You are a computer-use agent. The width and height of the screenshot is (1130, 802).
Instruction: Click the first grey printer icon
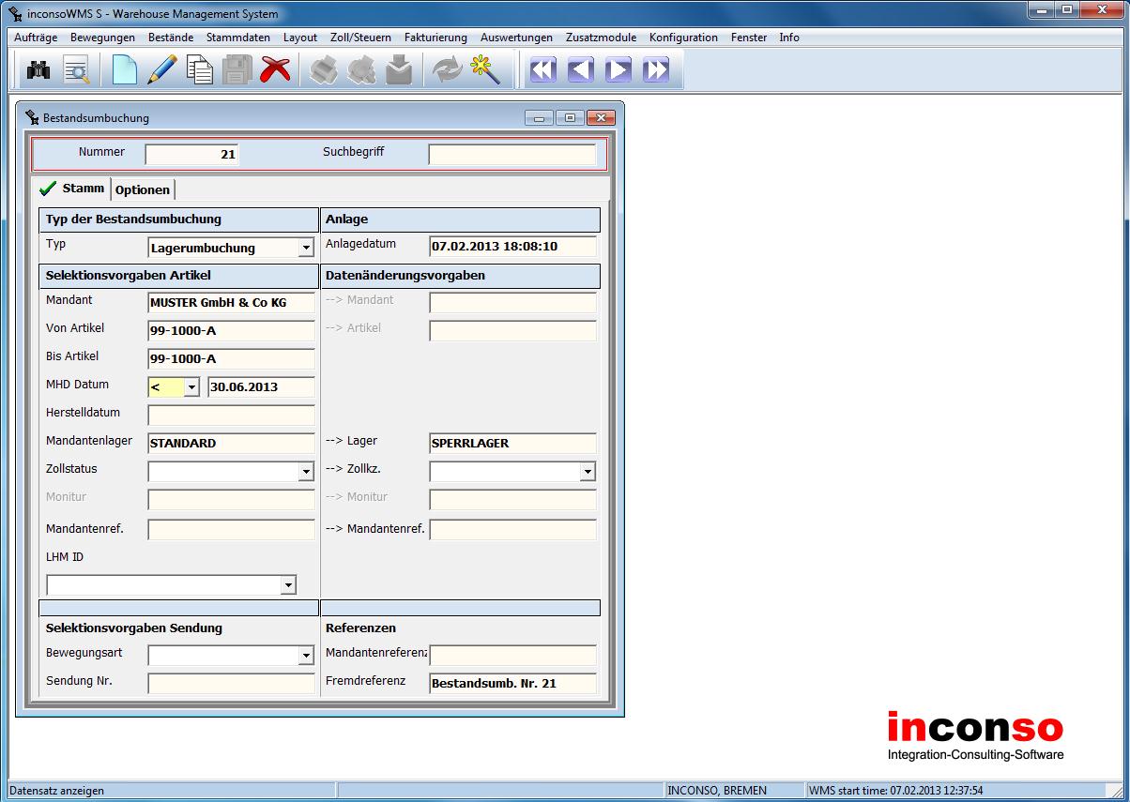(325, 70)
